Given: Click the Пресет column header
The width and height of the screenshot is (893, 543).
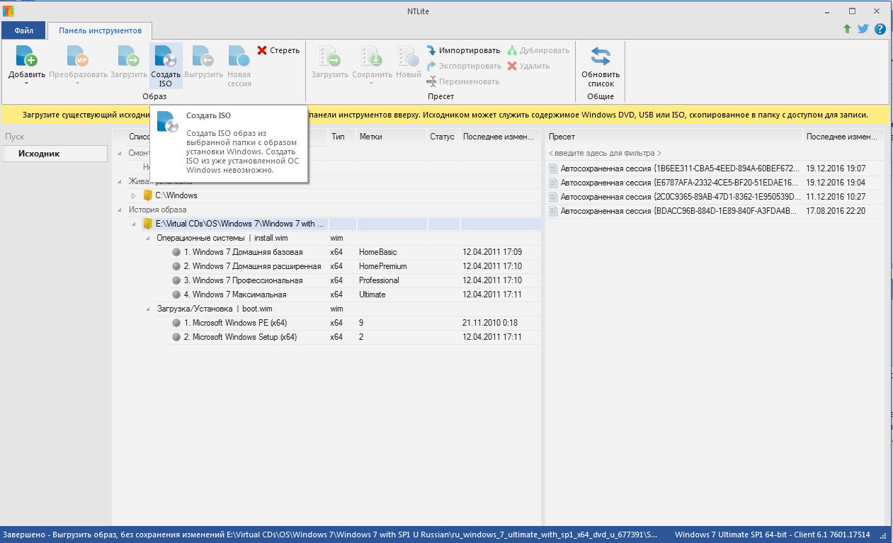Looking at the screenshot, I should pos(562,137).
